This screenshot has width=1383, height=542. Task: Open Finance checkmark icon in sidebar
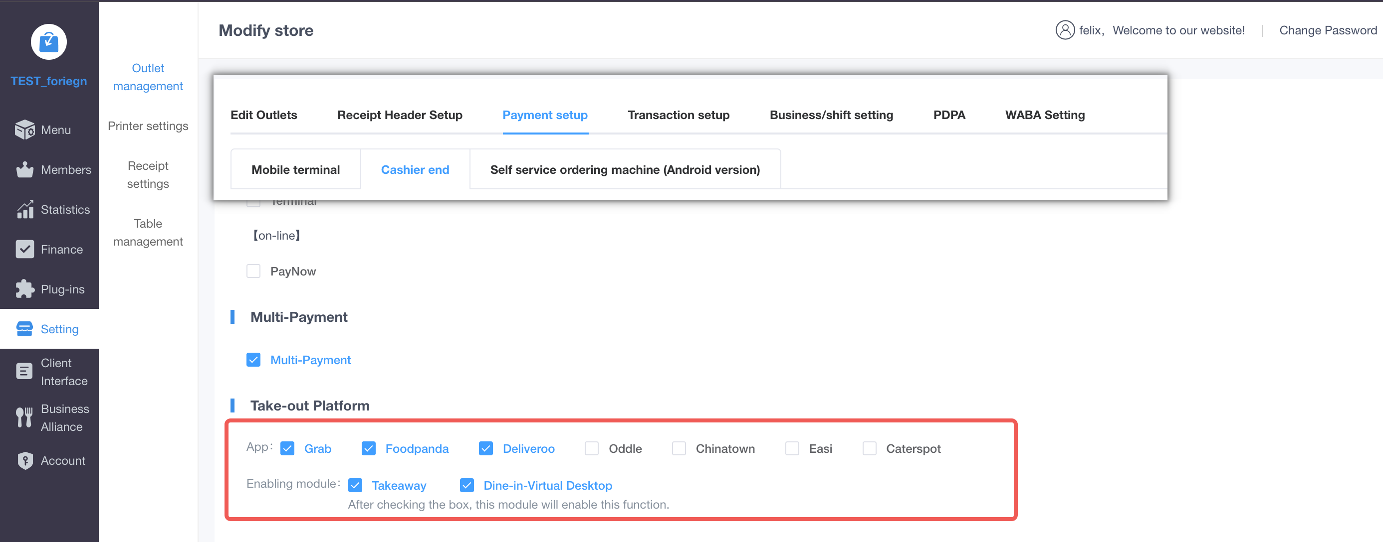25,249
